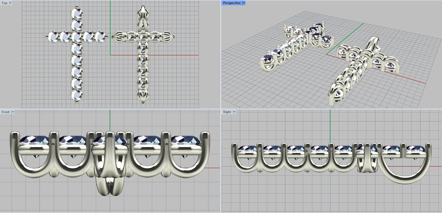This screenshot has height=213, width=442.
Task: Expand the Perspective viewport menu arrow
Action: pyautogui.click(x=244, y=3)
